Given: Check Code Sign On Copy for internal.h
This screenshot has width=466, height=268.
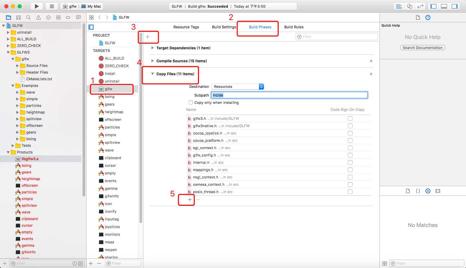Looking at the screenshot, I should [x=350, y=162].
